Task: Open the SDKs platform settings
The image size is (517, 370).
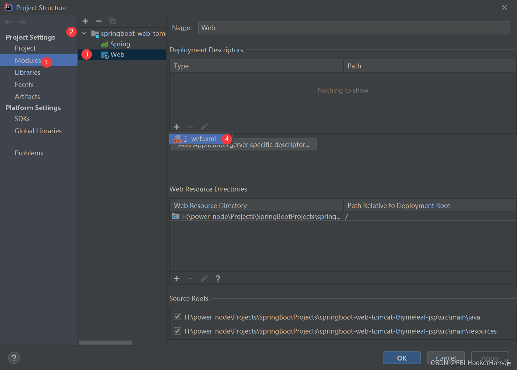Action: (22, 119)
